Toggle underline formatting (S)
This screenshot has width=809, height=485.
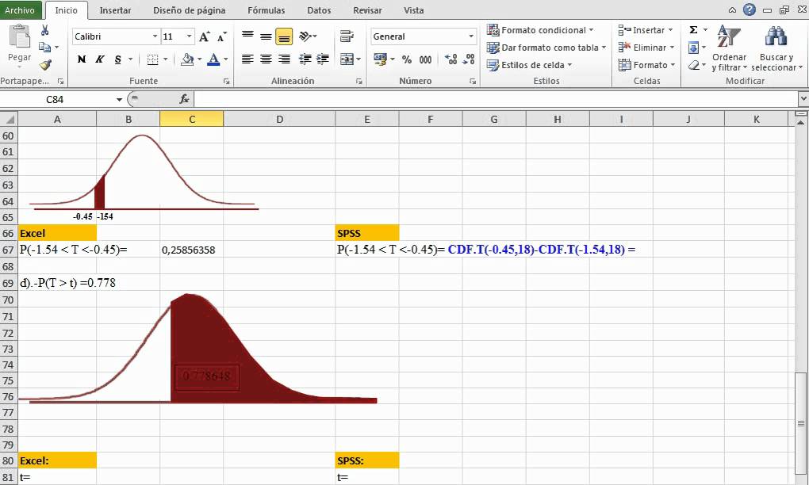(x=117, y=59)
